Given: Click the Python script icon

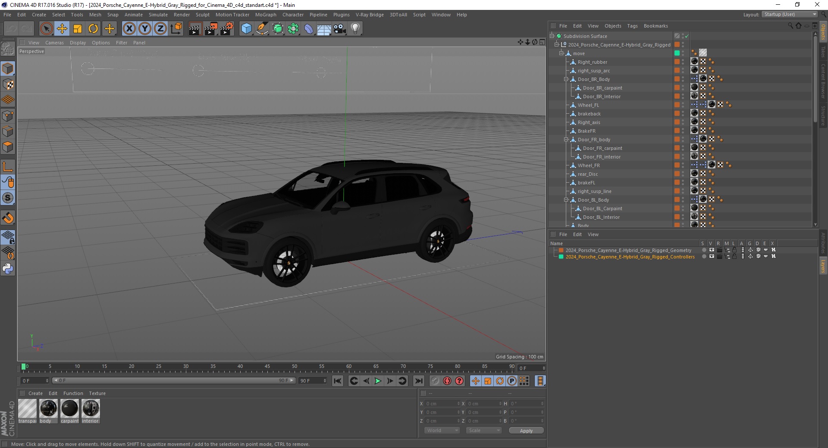Looking at the screenshot, I should click(x=8, y=269).
